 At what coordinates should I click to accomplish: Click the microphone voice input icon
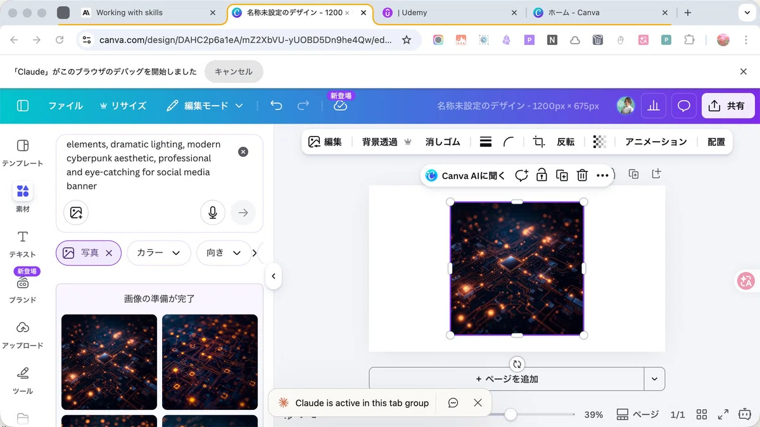tap(213, 213)
